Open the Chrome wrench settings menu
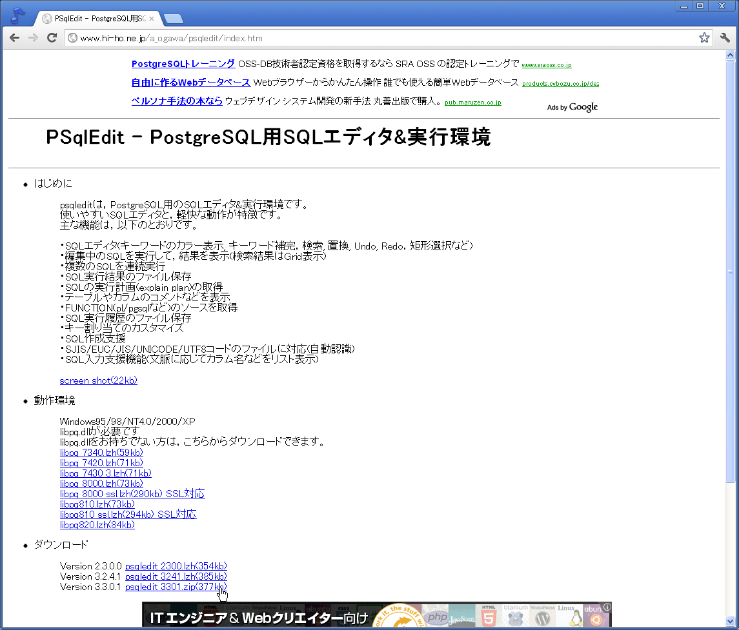 click(x=724, y=37)
